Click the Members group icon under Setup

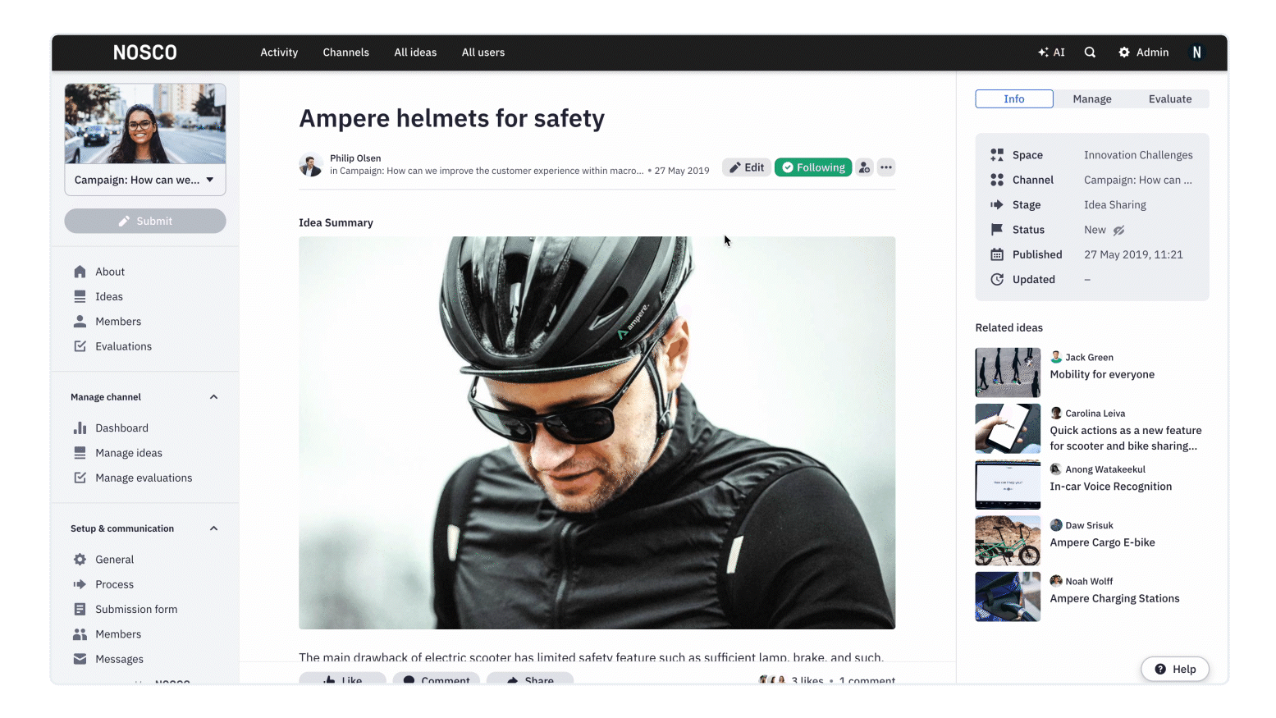[80, 634]
